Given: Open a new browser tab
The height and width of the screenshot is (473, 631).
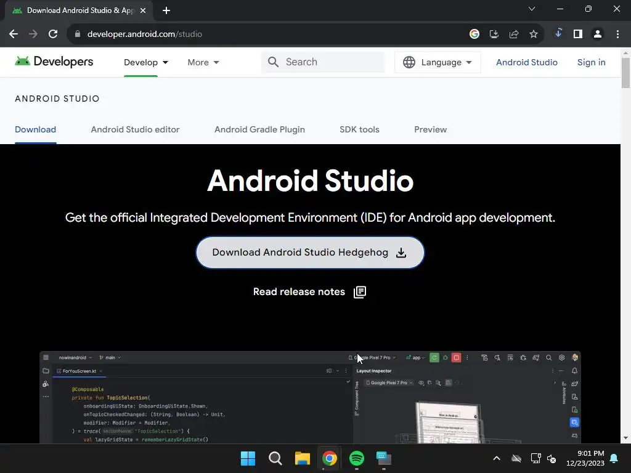Looking at the screenshot, I should 166,11.
